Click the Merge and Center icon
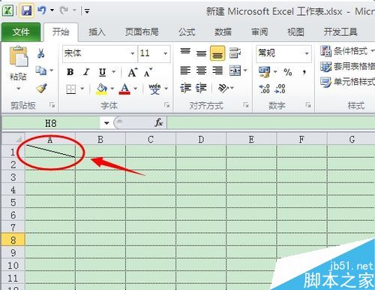This screenshot has width=375, height=290. point(235,71)
